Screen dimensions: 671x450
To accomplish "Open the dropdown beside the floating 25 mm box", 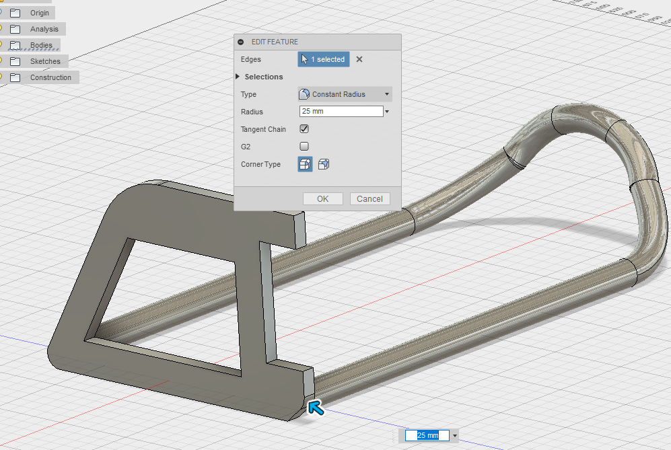I will point(455,436).
